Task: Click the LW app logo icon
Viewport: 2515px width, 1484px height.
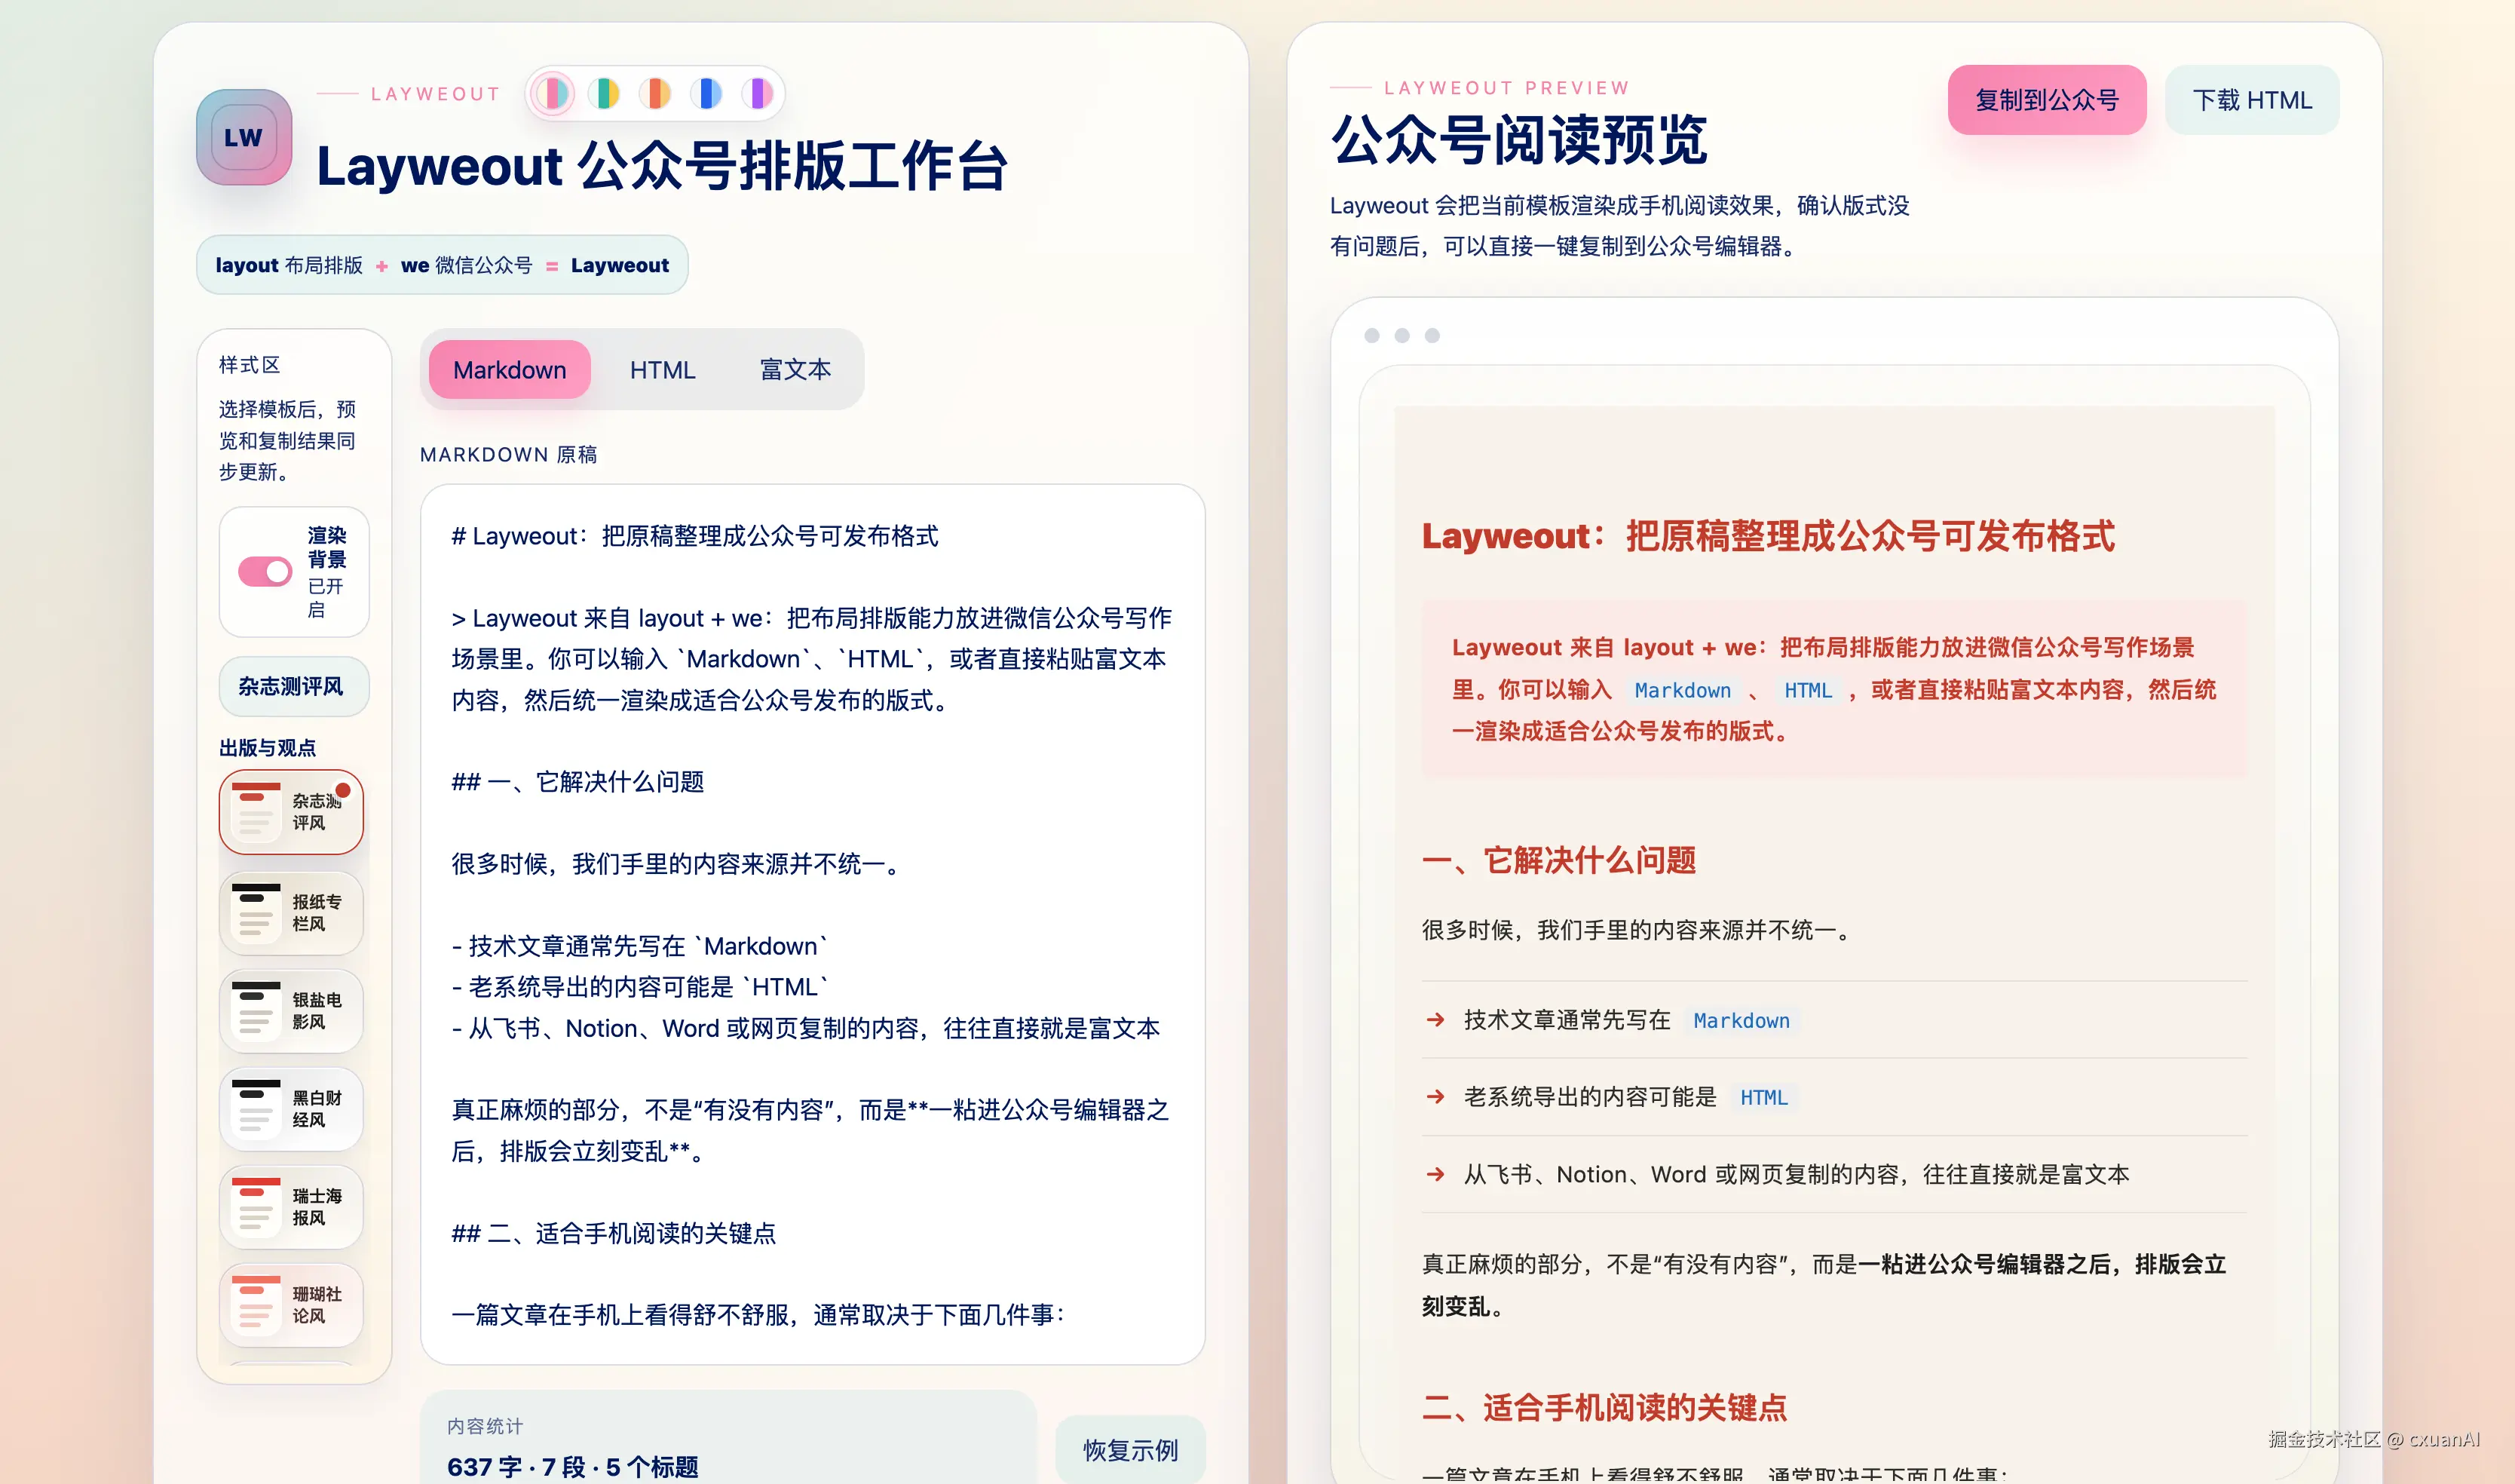Action: [244, 138]
